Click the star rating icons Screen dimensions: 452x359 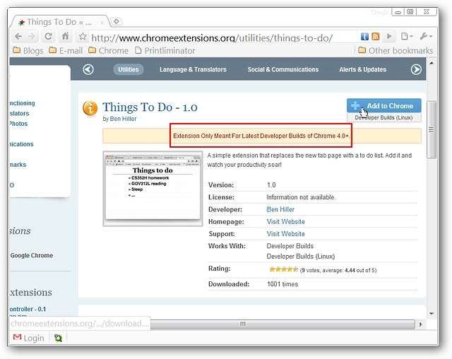283,270
